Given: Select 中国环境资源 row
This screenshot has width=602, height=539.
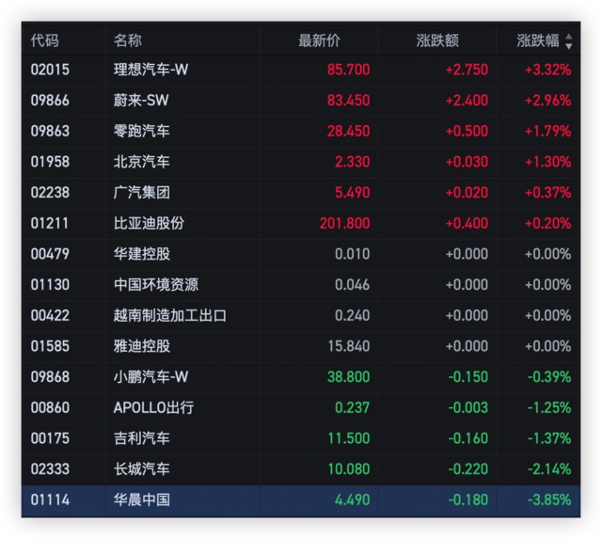Looking at the screenshot, I should [x=156, y=284].
